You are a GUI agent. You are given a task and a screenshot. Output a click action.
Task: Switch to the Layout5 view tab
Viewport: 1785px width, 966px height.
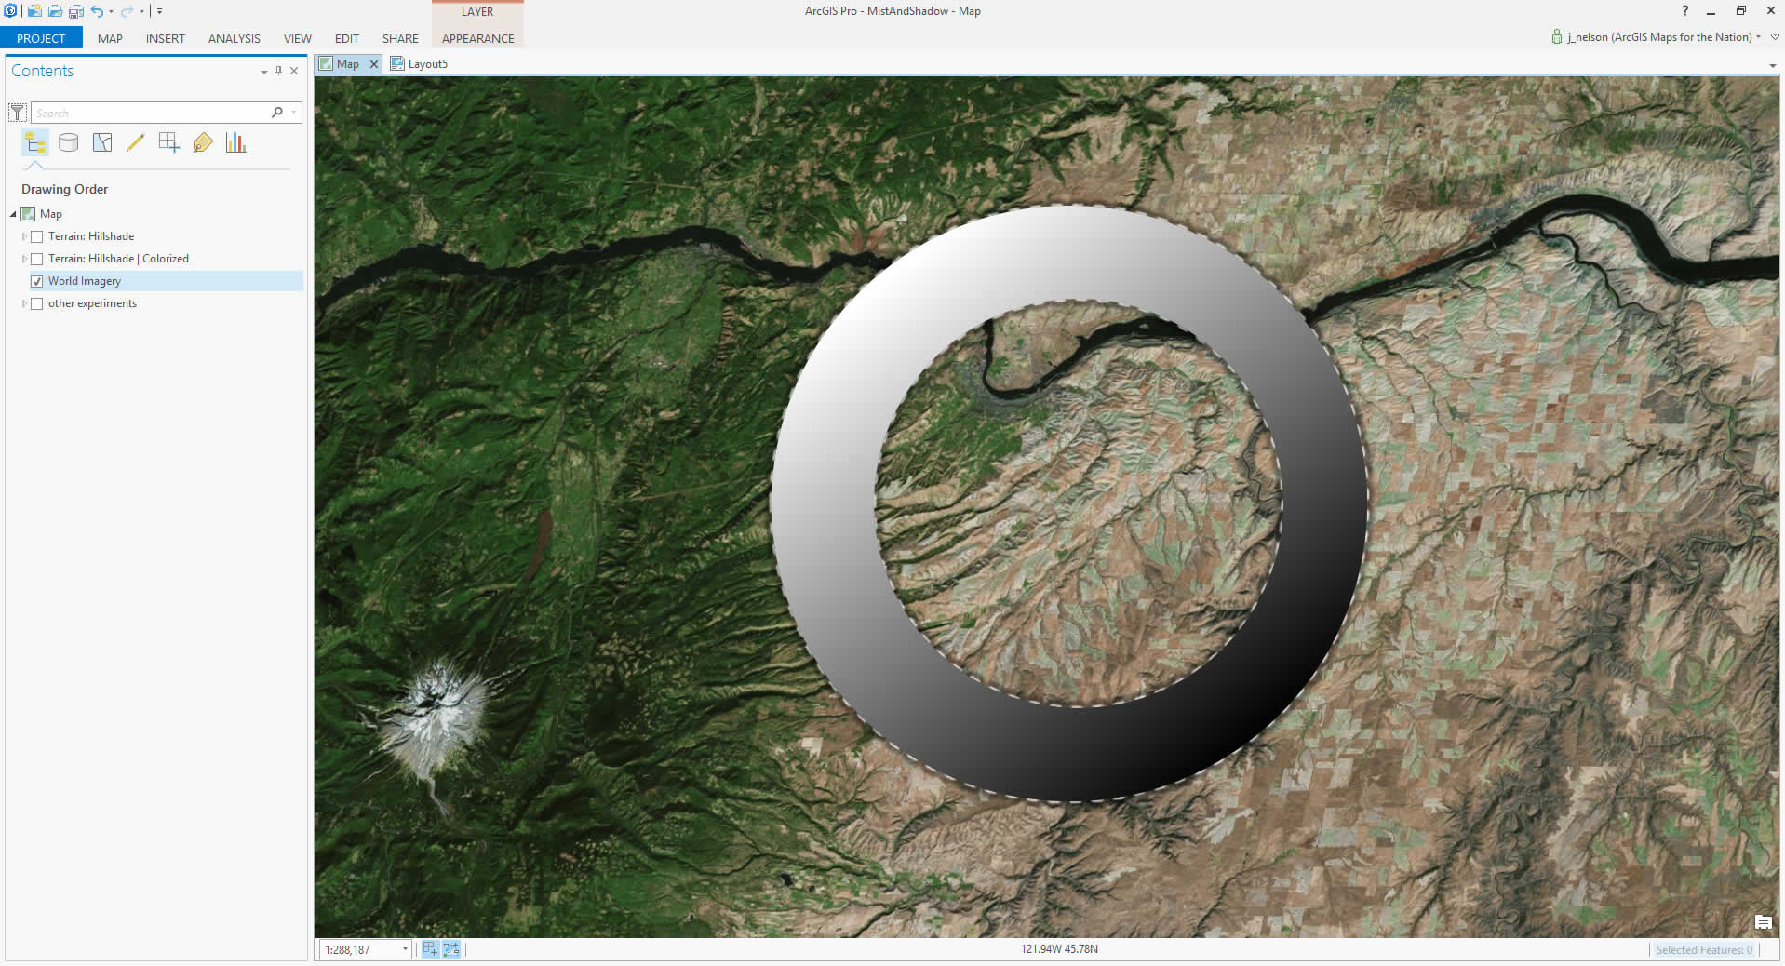(x=419, y=63)
